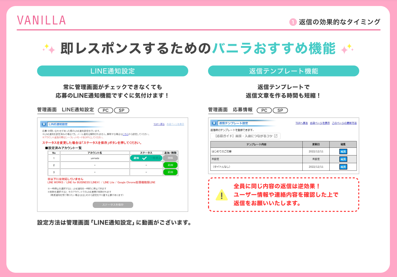Select the SP tab under 応募情報
Screen dimensions: 397x277
point(280,110)
